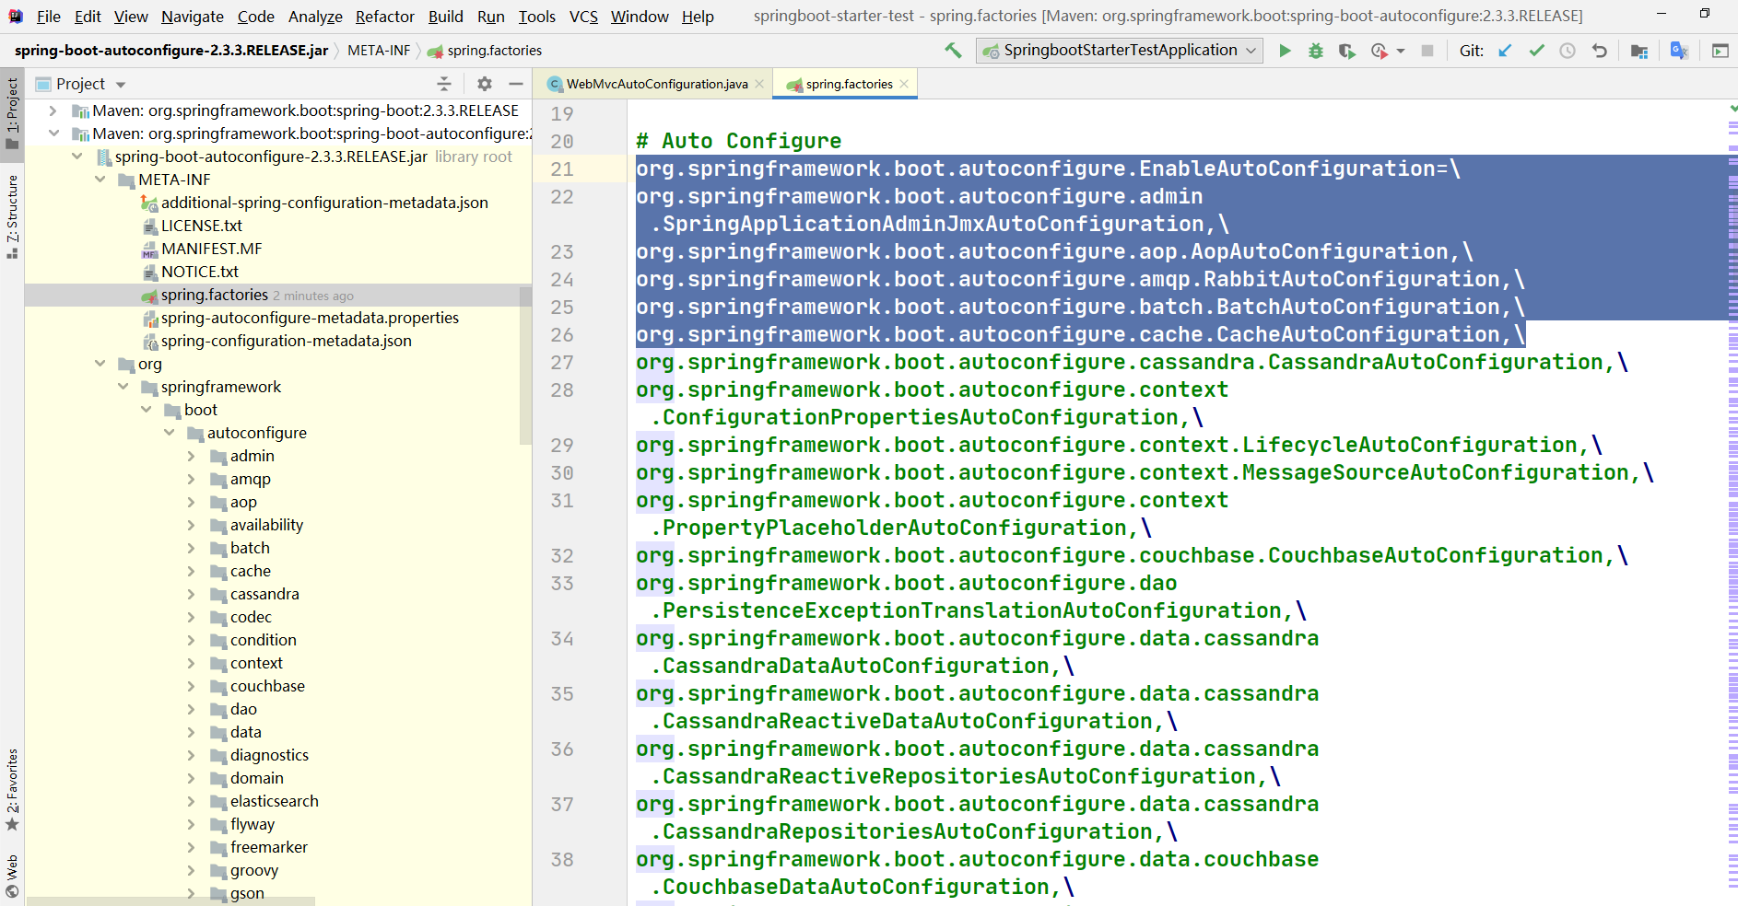Expand the cassandra package
The height and width of the screenshot is (906, 1738).
[x=191, y=594]
